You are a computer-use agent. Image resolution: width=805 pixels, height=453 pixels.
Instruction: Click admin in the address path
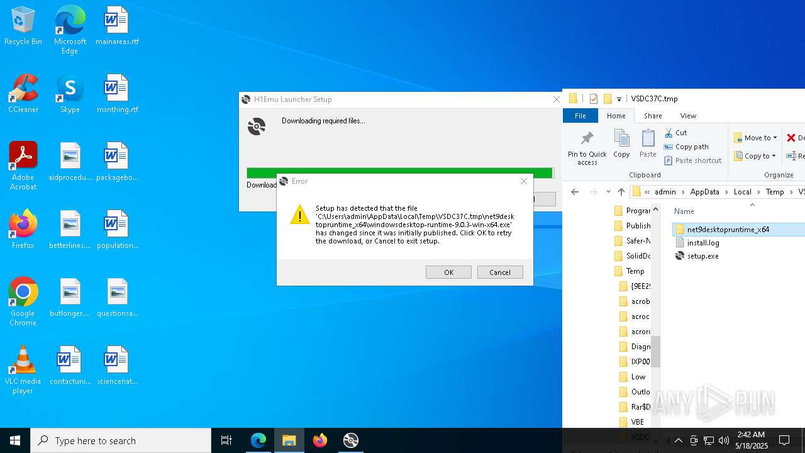(665, 192)
